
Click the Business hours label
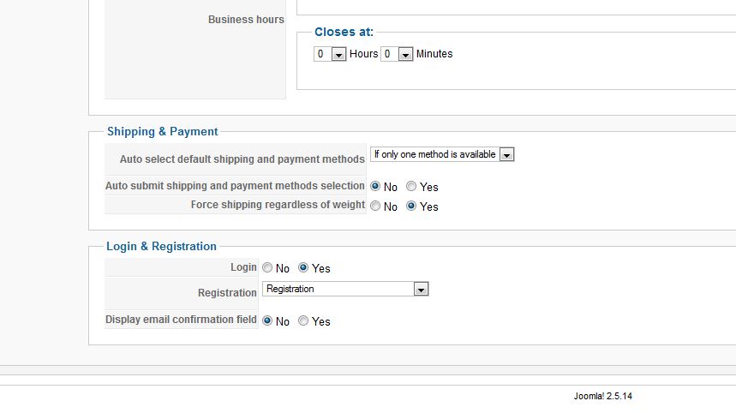246,20
